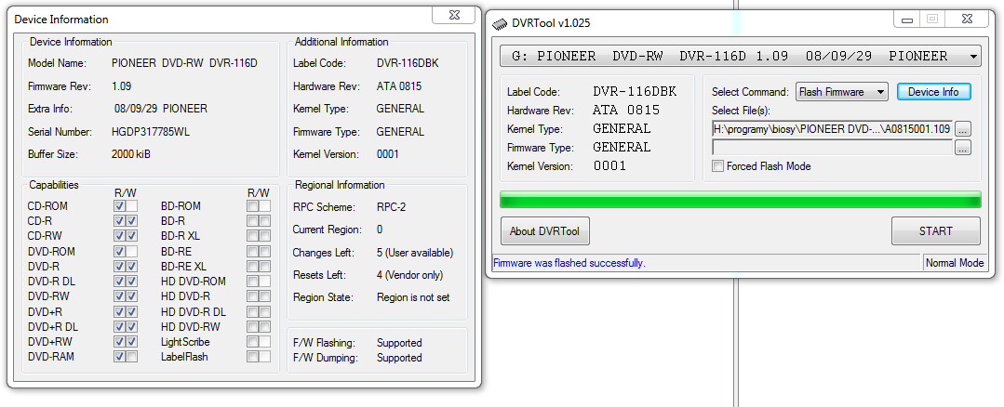Screen dimensions: 1004x407
Task: Click the green flash progress bar
Action: coord(740,200)
